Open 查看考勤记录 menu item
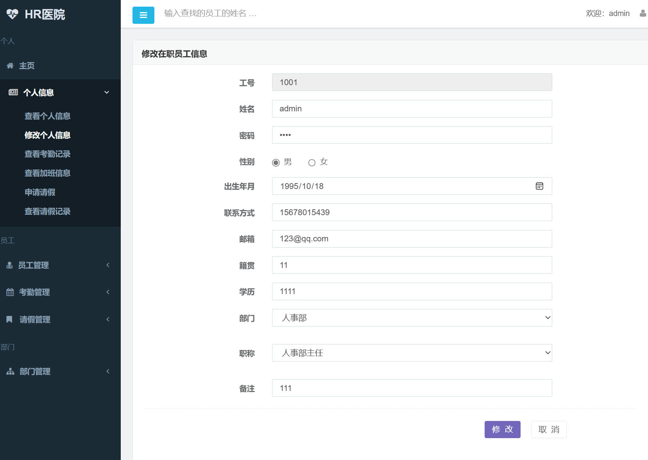The height and width of the screenshot is (460, 648). click(47, 154)
